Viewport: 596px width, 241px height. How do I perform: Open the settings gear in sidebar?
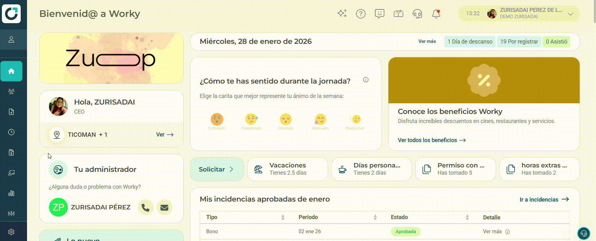[11, 232]
